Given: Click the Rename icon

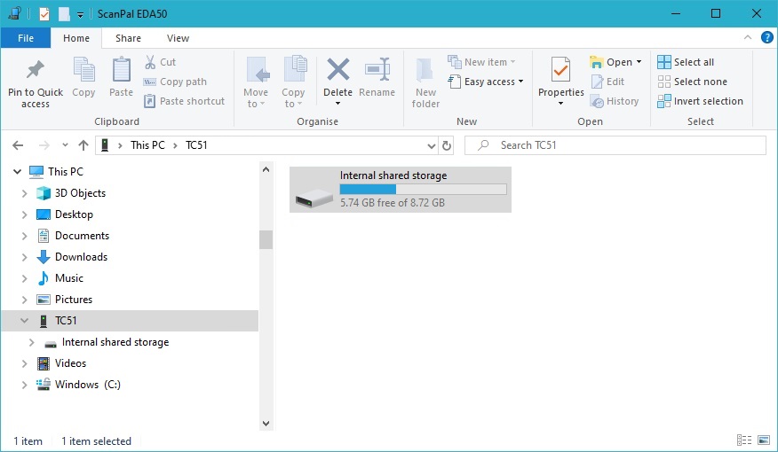Looking at the screenshot, I should 377,69.
